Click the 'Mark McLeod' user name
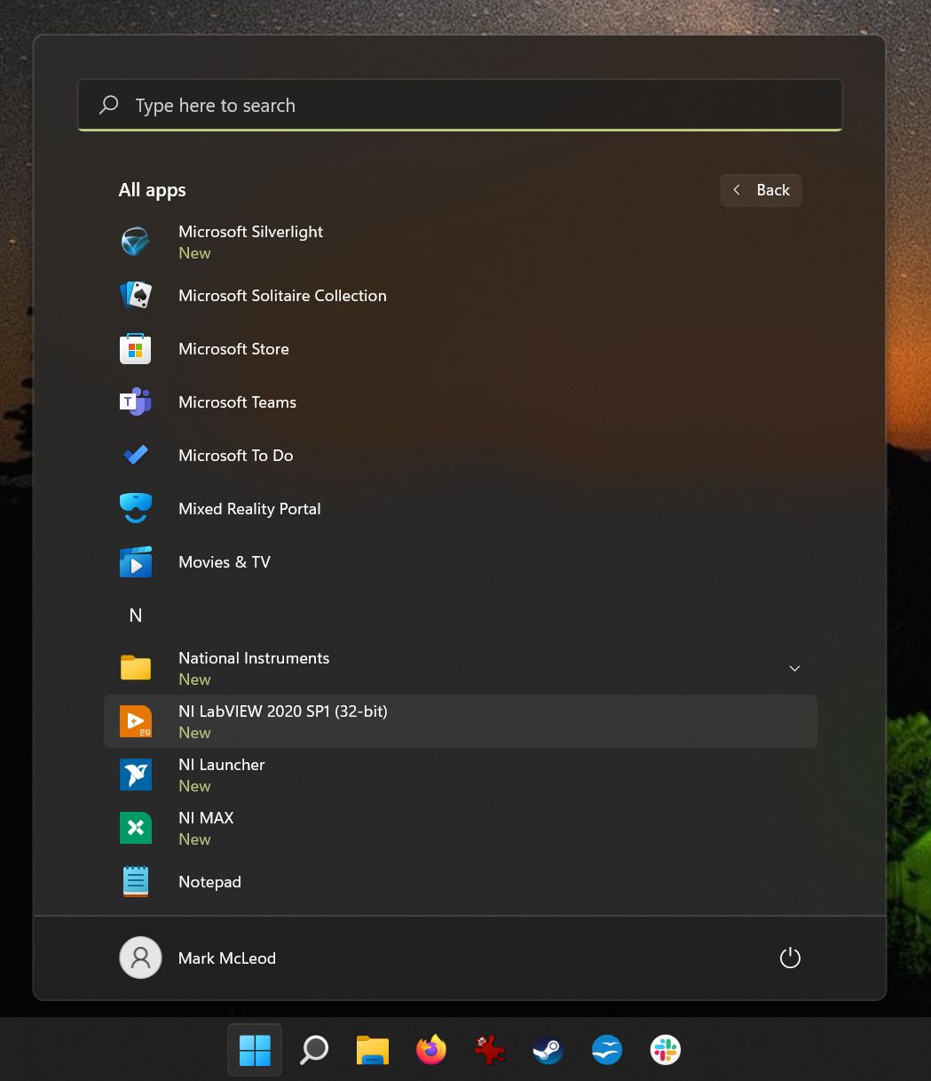The width and height of the screenshot is (931, 1081). (227, 958)
